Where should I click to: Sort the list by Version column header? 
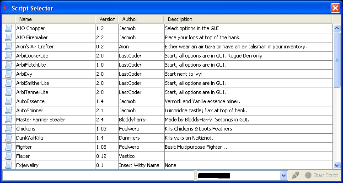pyautogui.click(x=107, y=19)
